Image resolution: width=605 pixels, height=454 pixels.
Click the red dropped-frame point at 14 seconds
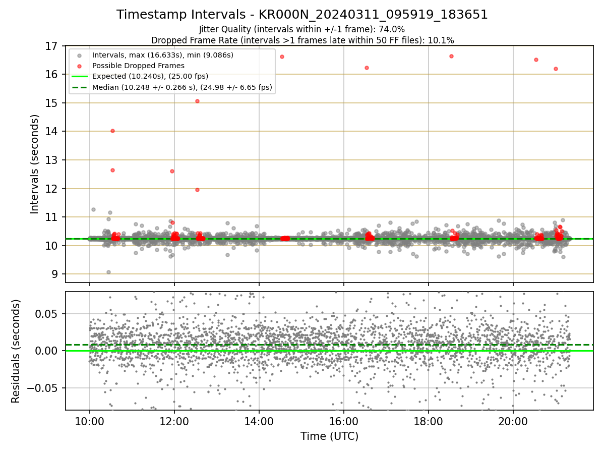click(112, 131)
